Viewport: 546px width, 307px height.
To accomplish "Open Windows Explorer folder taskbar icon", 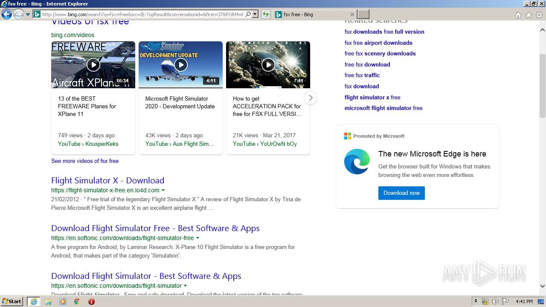I will coord(48,301).
